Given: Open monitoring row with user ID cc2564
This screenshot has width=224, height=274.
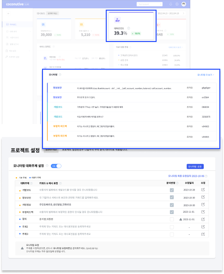Looking at the screenshot, I should tap(132, 97).
